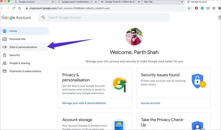This screenshot has height=130, width=221.
Task: Go to the browser home icon
Action: click(20, 8)
